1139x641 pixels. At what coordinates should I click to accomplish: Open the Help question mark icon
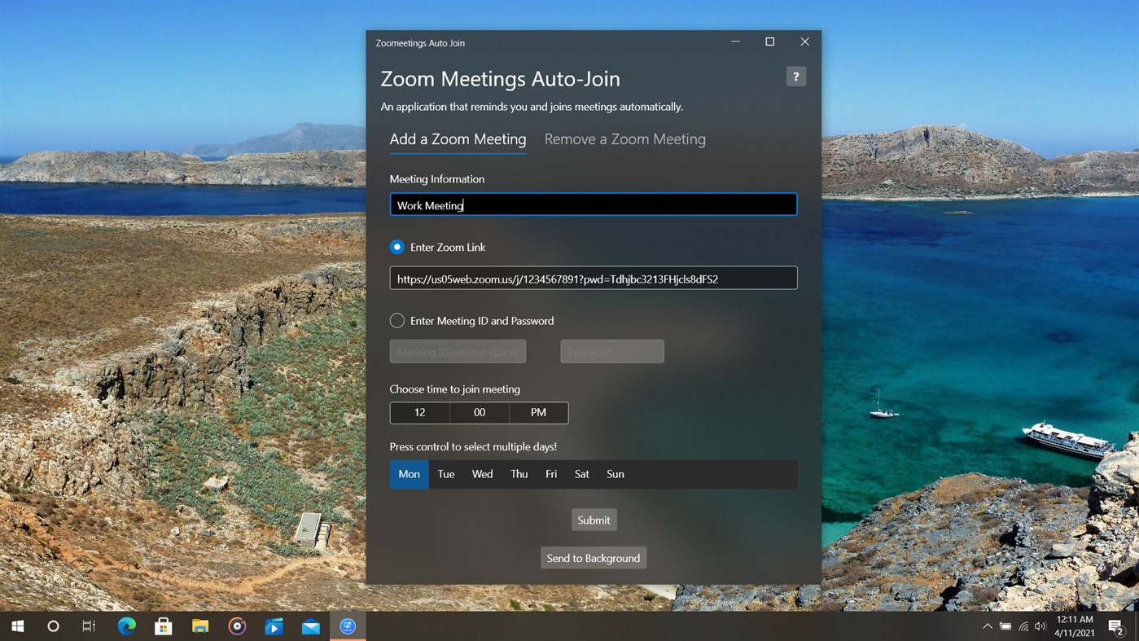click(x=795, y=76)
